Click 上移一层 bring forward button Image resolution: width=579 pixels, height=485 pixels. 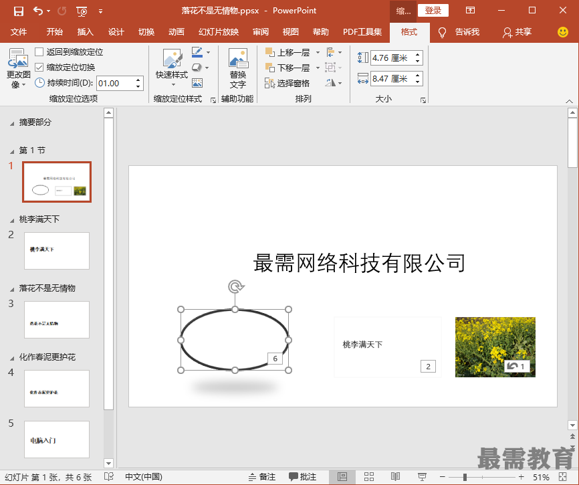point(288,52)
